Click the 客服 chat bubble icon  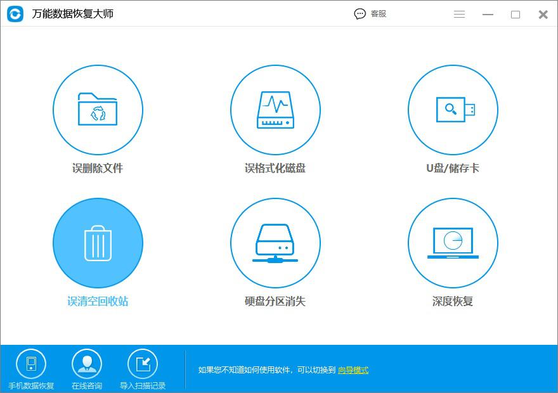360,14
